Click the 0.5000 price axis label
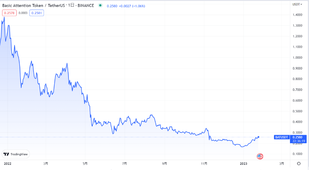Image resolution: width=309 pixels, height=170 pixels. point(297,111)
